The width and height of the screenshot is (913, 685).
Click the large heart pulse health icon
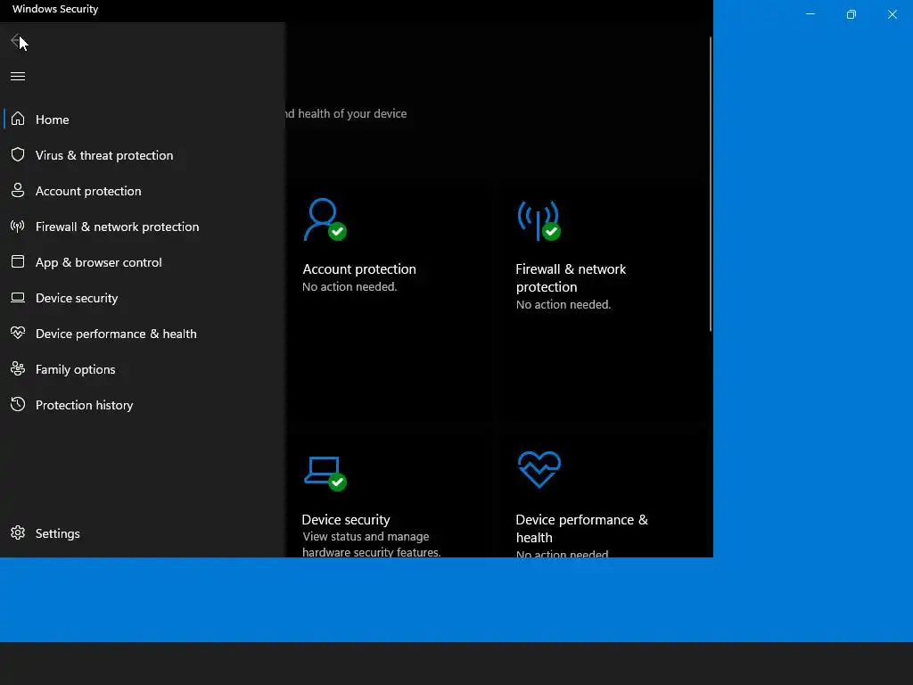pos(539,469)
